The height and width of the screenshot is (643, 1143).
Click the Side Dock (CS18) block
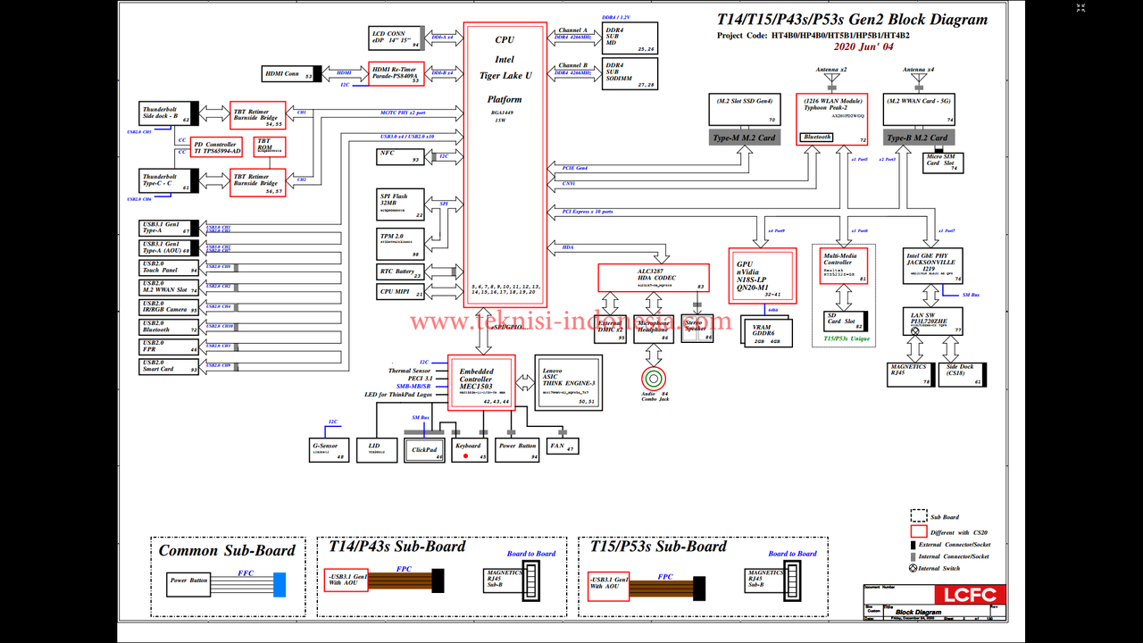tap(962, 374)
